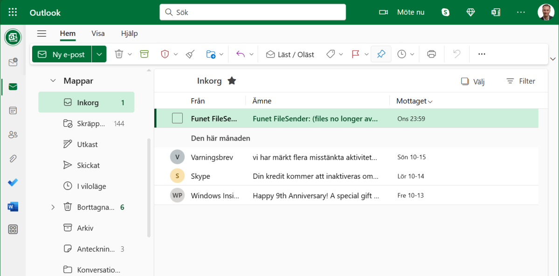Open the Calendar icon in the left sidebar

13,111
